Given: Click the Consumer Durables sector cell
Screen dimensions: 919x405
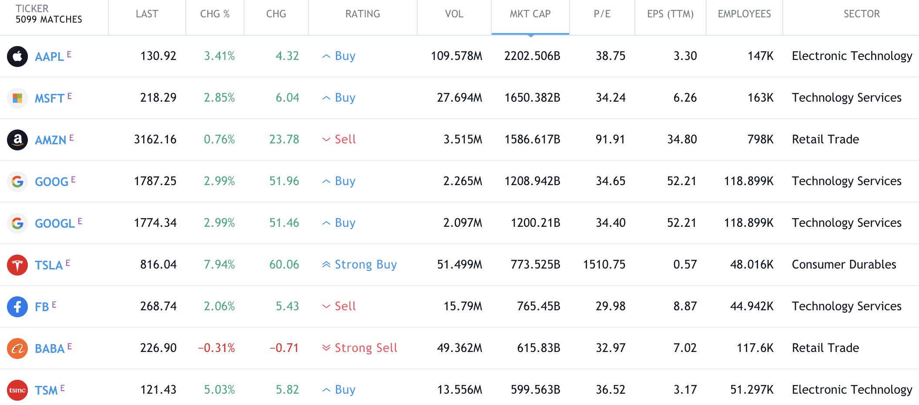Looking at the screenshot, I should (844, 265).
